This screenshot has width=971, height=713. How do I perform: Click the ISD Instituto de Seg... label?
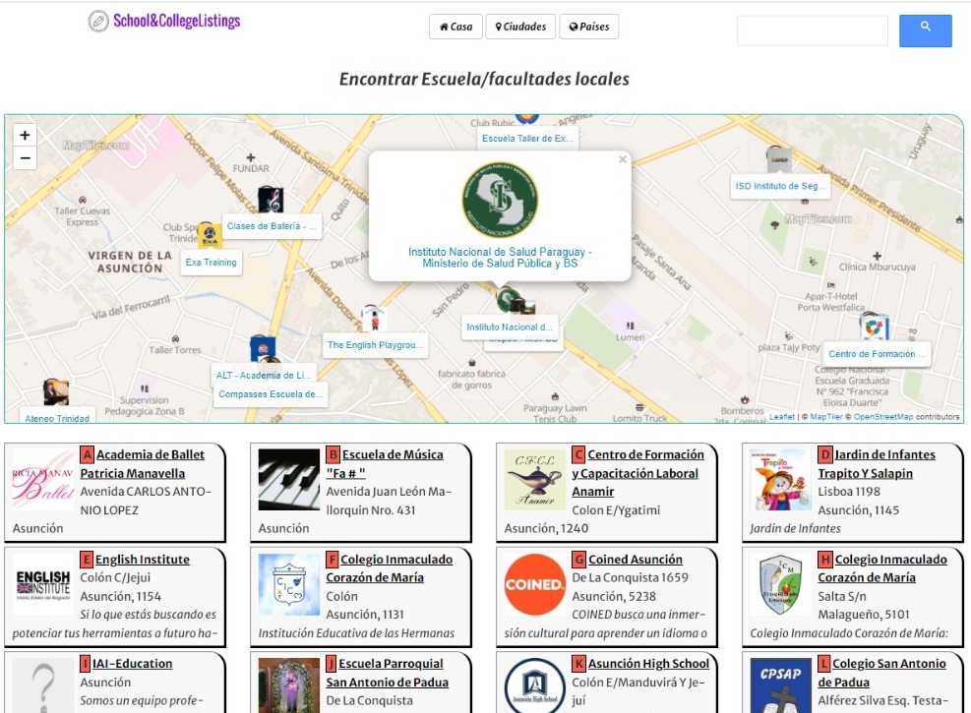[780, 186]
